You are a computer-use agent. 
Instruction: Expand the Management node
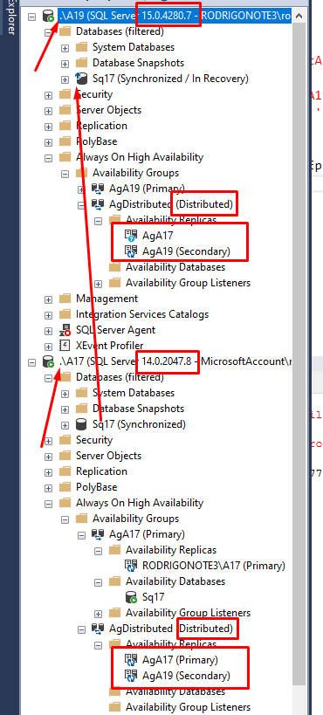[x=48, y=299]
